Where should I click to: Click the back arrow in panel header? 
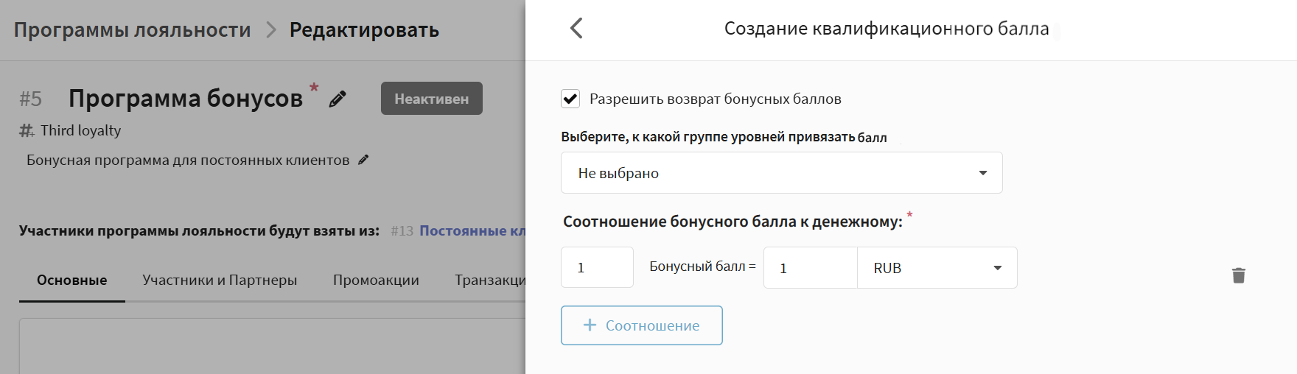tap(576, 29)
